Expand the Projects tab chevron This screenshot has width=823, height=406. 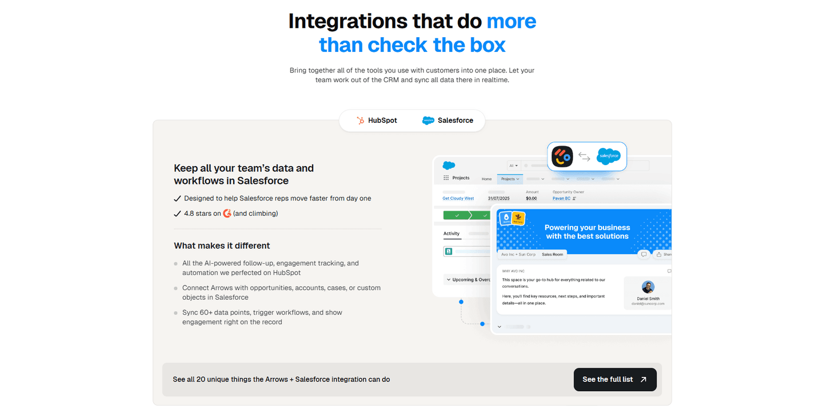(518, 179)
